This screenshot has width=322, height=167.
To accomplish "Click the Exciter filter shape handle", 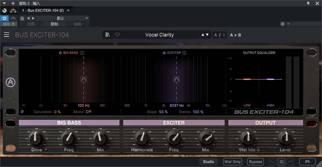I will click(x=177, y=79).
